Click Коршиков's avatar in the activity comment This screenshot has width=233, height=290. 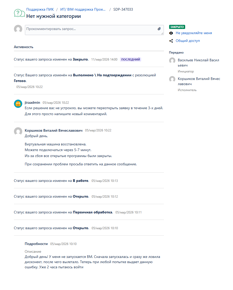click(x=18, y=131)
